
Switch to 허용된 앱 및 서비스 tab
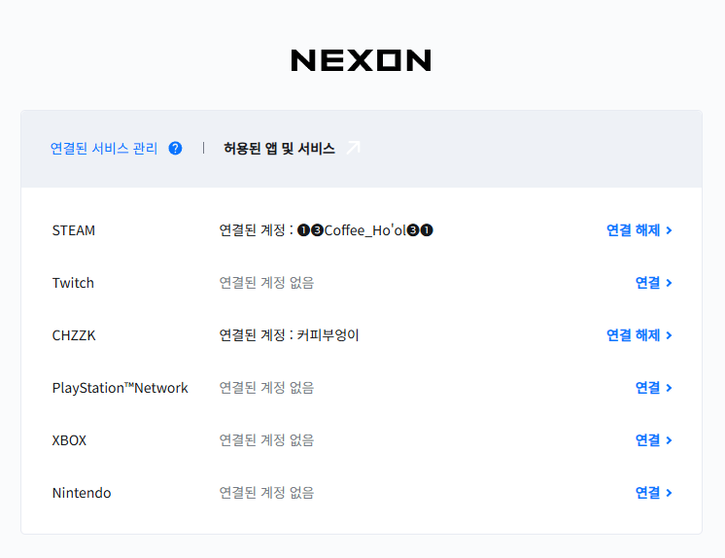[279, 149]
